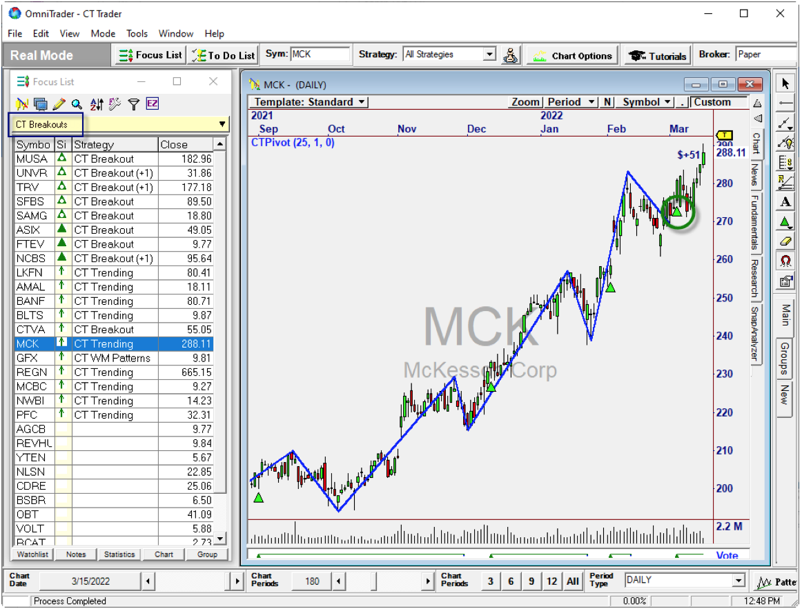Viewport: 802px width, 611px height.
Task: Switch to the News side tab
Action: 756,174
